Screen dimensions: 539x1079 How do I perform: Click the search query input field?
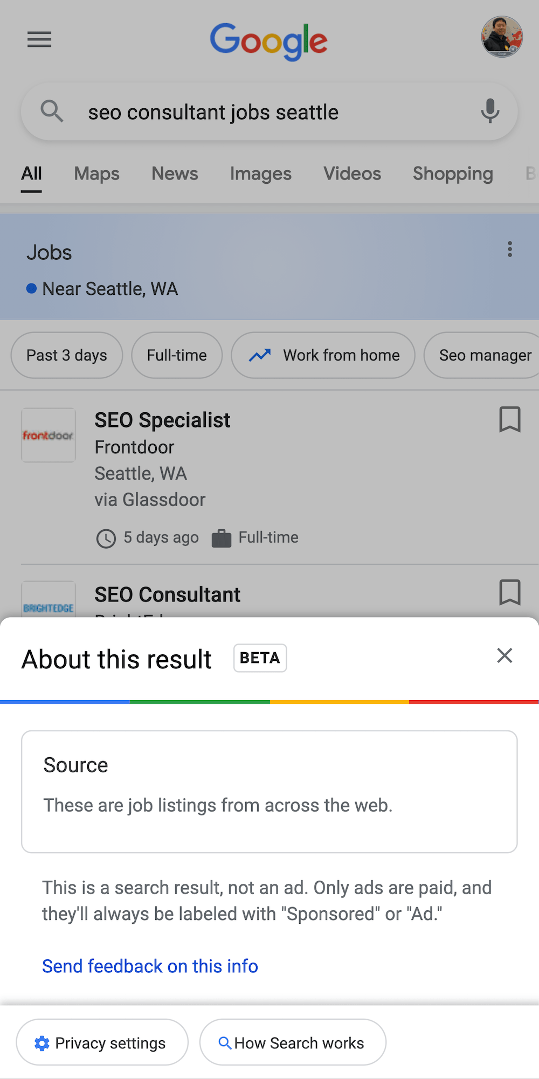269,112
